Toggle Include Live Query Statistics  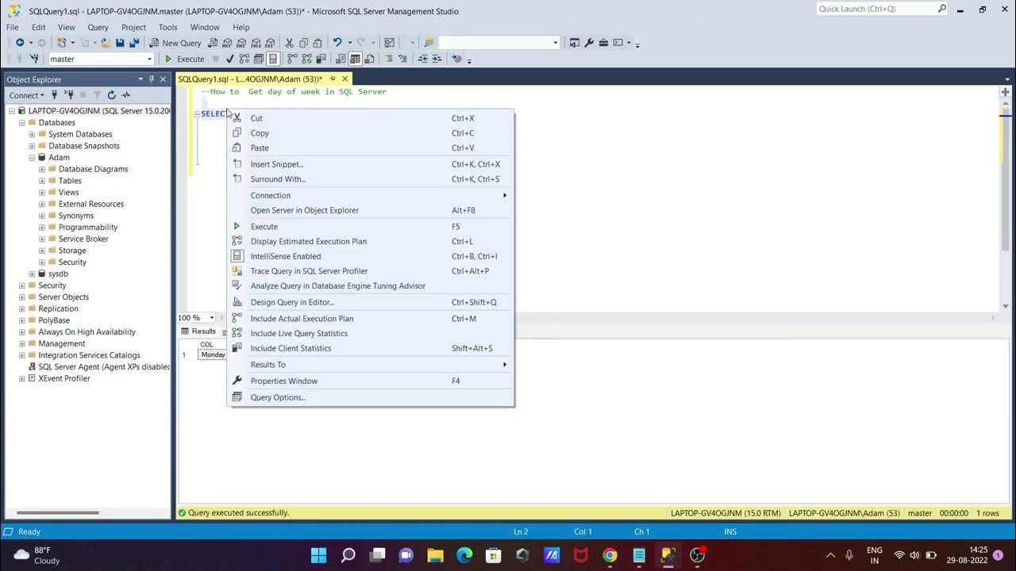[x=371, y=333]
